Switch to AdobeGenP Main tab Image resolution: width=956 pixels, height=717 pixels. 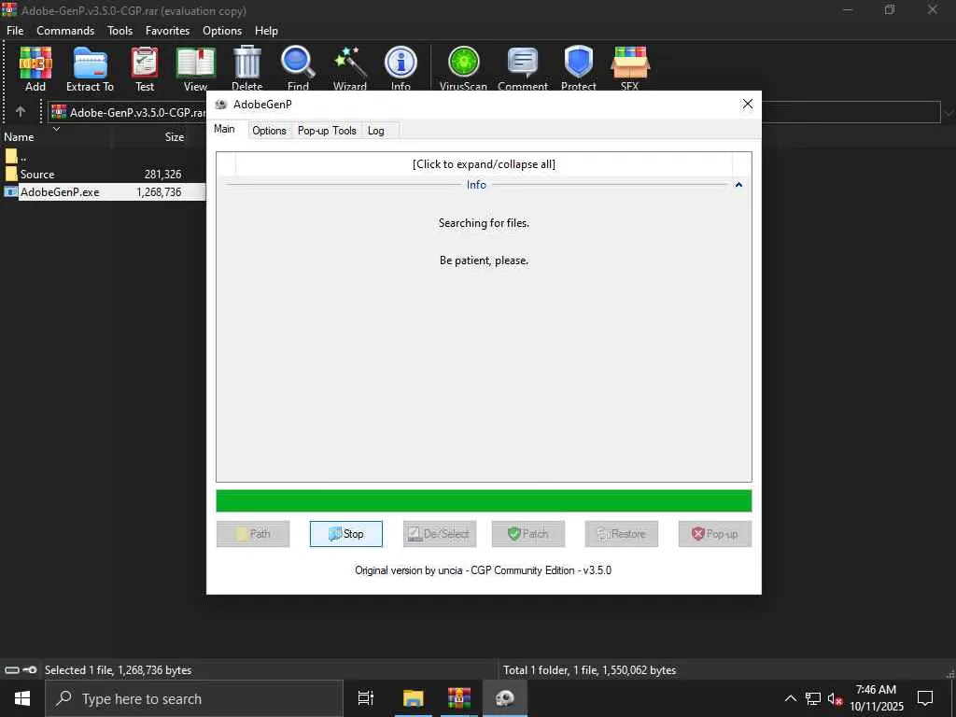click(x=224, y=129)
